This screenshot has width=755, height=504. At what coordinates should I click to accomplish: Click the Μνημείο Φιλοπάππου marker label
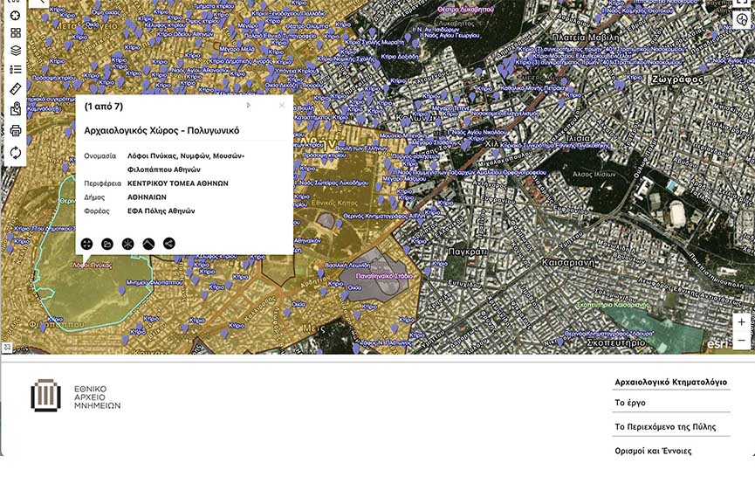click(154, 282)
